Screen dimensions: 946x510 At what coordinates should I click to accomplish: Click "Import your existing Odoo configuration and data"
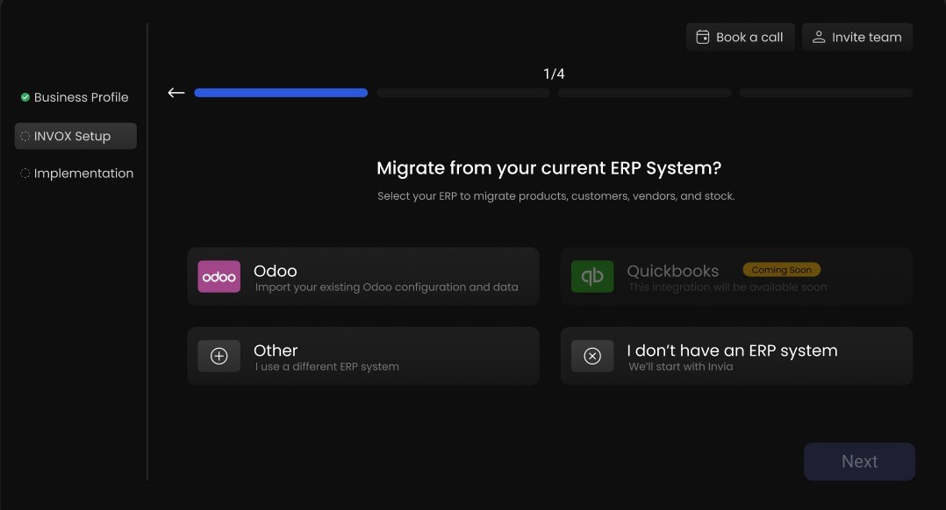tap(387, 287)
